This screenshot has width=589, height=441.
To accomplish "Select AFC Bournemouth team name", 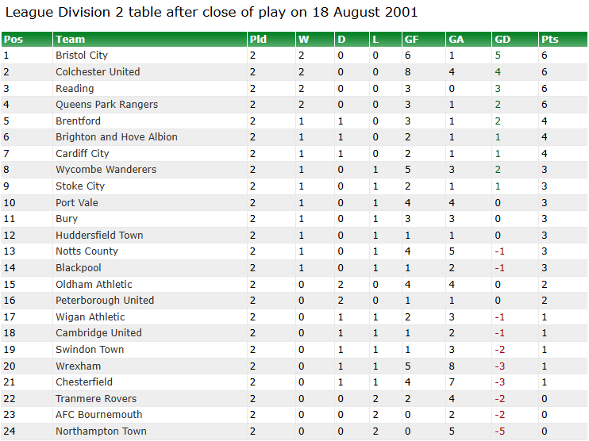I will click(98, 415).
